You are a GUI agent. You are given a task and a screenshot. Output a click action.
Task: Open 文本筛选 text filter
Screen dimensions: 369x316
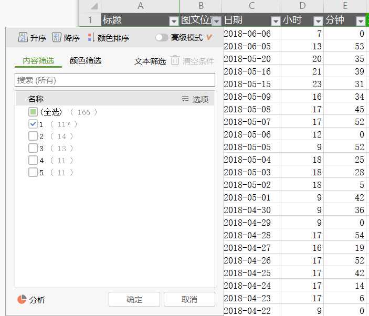coord(150,61)
